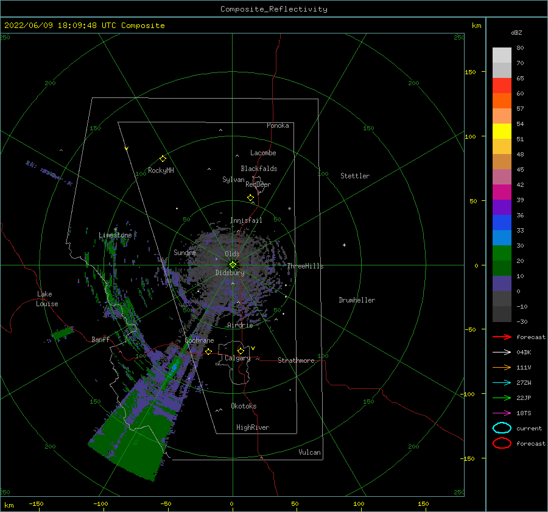Click the Sylvan town label
This screenshot has width=548, height=512.
pos(233,180)
